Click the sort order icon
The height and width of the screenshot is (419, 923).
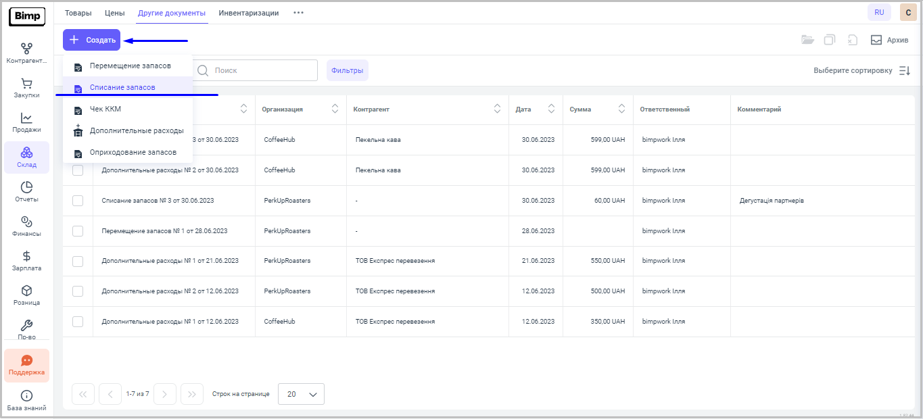(904, 70)
